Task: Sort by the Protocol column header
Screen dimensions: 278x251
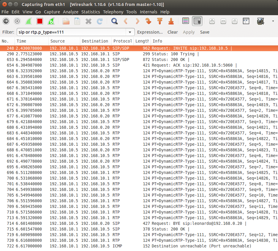Action: tap(122, 41)
